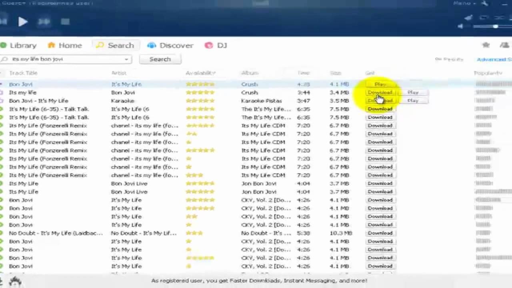Open the Discover tab
512x288 pixels.
170,45
